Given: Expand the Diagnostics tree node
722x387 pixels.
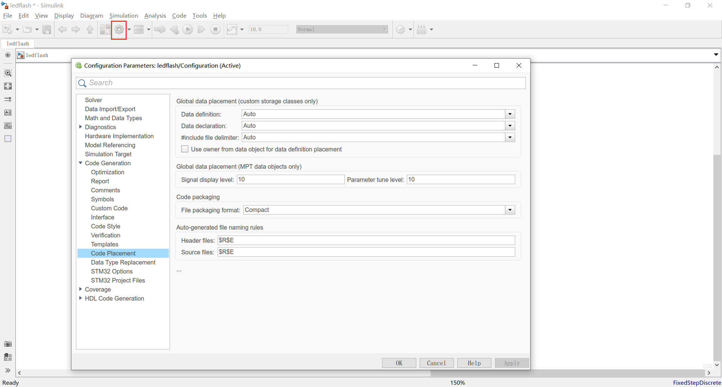Looking at the screenshot, I should [80, 127].
